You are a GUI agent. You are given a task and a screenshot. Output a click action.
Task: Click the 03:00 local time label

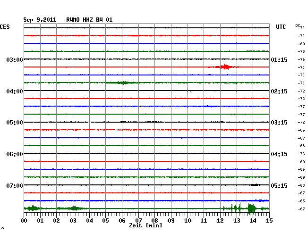[15, 59]
